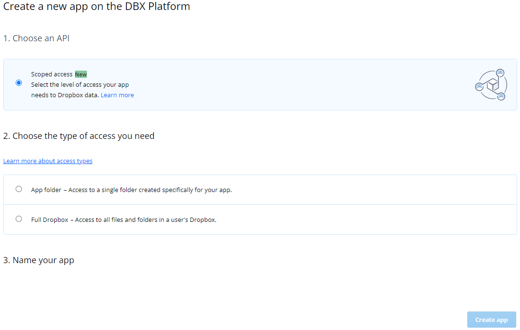Open the Learn more link under Scoped access

point(117,95)
